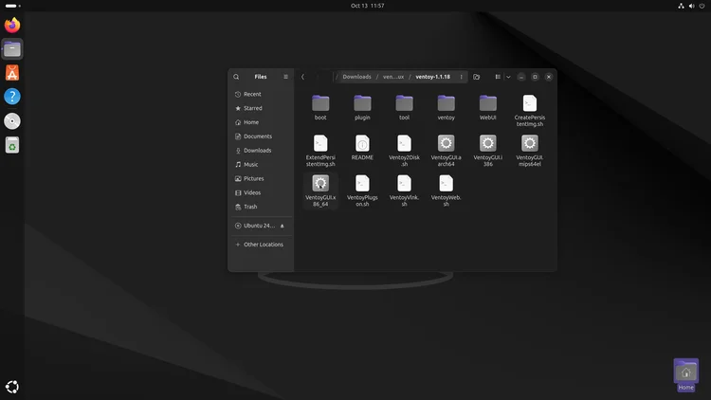Screen dimensions: 711x400
Task: Open the boot folder
Action: 320,107
